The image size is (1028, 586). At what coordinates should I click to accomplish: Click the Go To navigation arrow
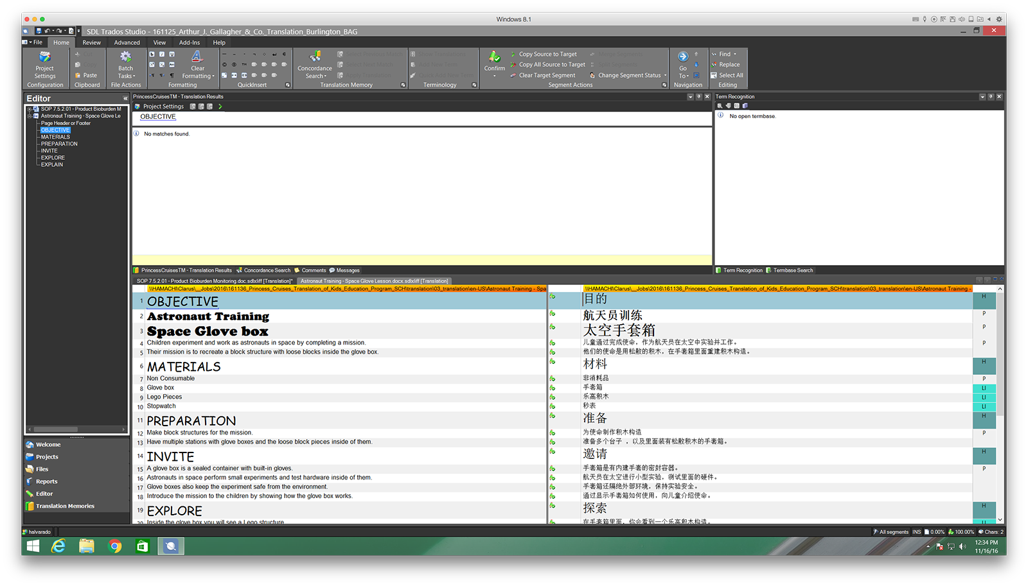(683, 58)
